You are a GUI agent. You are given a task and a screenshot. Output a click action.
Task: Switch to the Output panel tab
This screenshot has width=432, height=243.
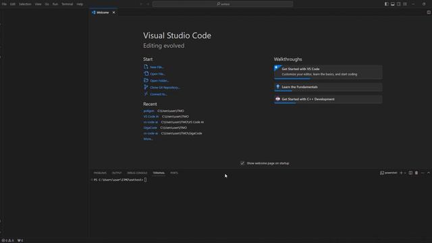pyautogui.click(x=117, y=173)
